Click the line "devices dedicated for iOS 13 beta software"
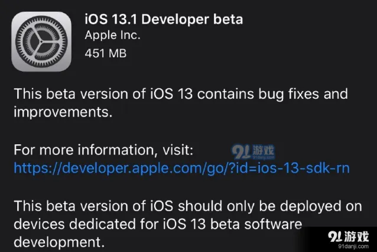377x252 pixels. (x=158, y=224)
